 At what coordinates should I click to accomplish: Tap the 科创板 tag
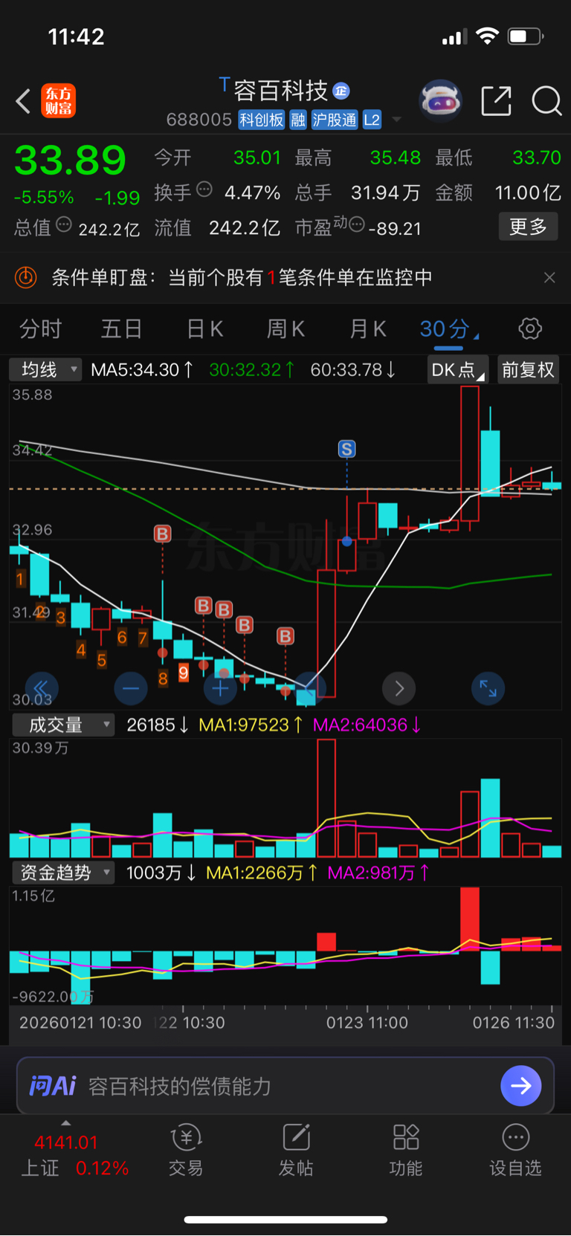click(262, 120)
